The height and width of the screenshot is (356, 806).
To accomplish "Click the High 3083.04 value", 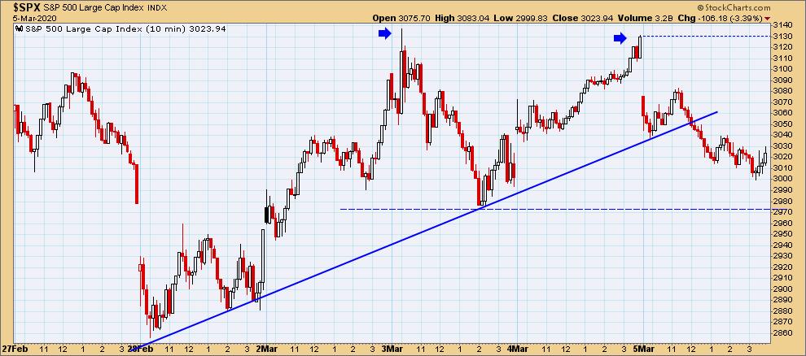I will pyautogui.click(x=462, y=18).
